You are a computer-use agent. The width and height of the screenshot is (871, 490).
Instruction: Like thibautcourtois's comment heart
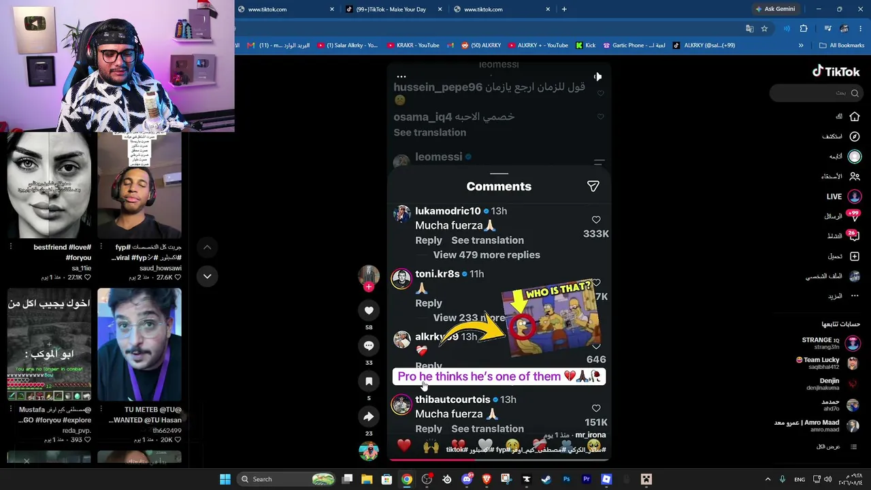coord(596,408)
